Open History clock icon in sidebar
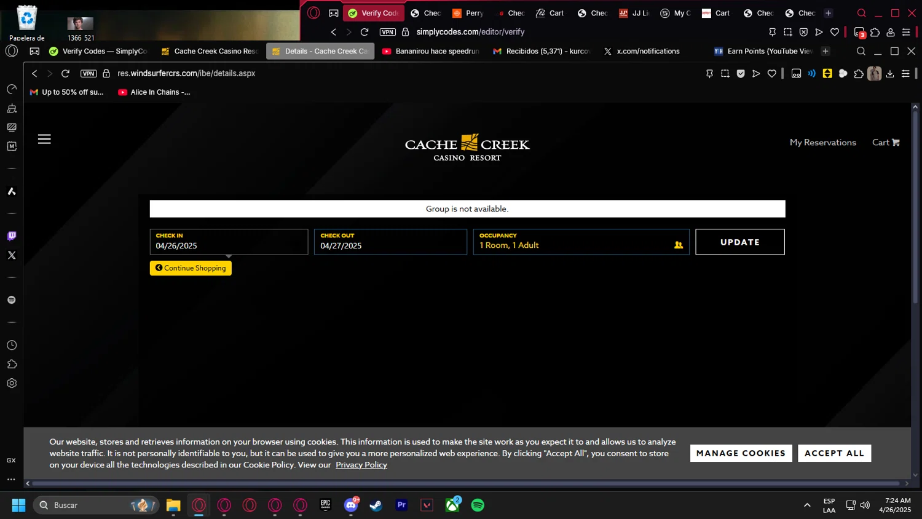Image resolution: width=922 pixels, height=519 pixels. tap(12, 345)
